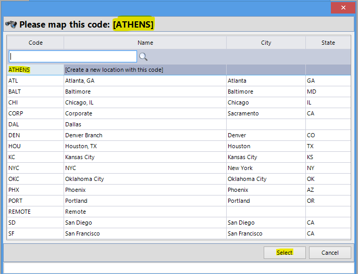The height and width of the screenshot is (274, 358).
Task: Select the CHI code row
Action: click(35, 102)
